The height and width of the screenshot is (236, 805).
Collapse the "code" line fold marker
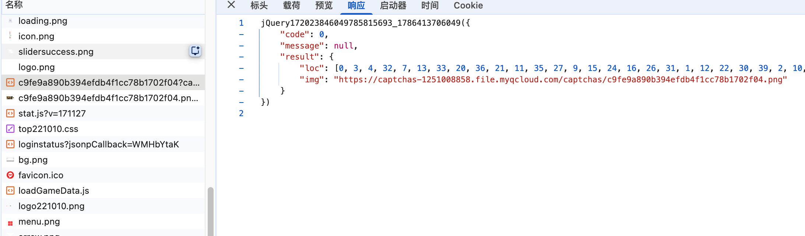[x=241, y=35]
